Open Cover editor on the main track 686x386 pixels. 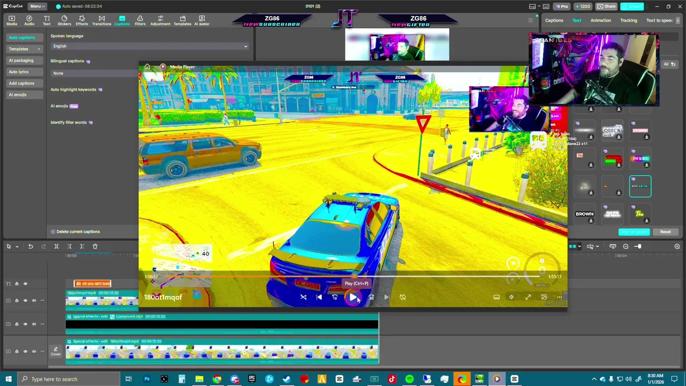click(56, 351)
